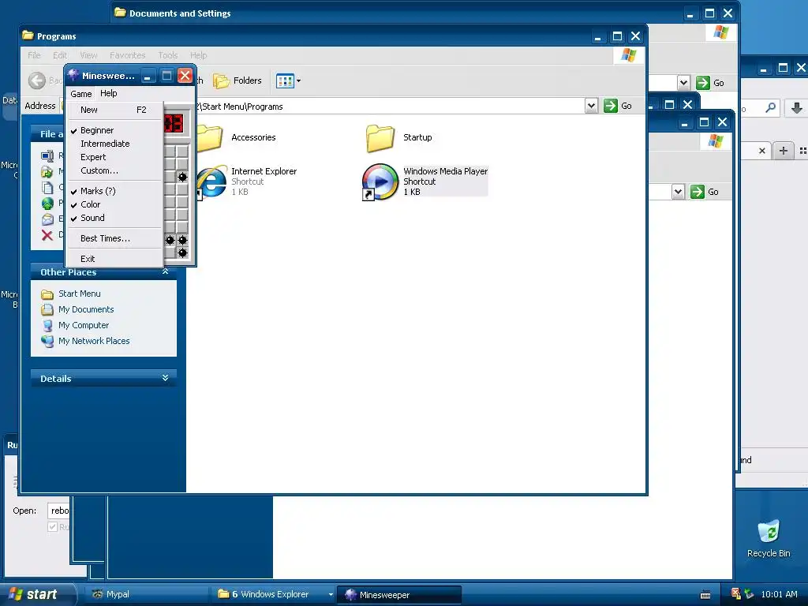This screenshot has height=606, width=808.
Task: Expand the Details panel chevron
Action: [166, 378]
